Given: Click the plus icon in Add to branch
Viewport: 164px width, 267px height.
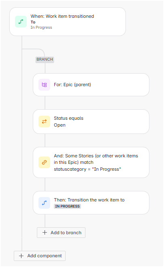Looking at the screenshot, I should point(45,233).
